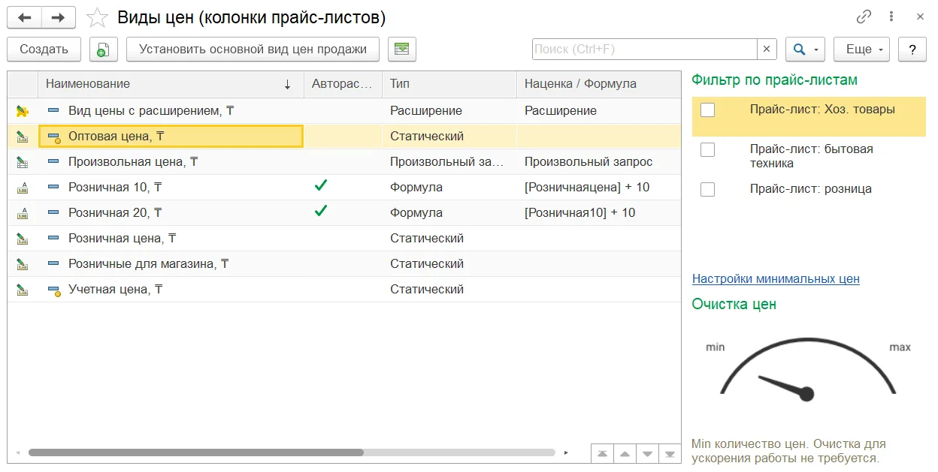Open the Еще dropdown menu
Image resolution: width=938 pixels, height=472 pixels.
click(862, 50)
